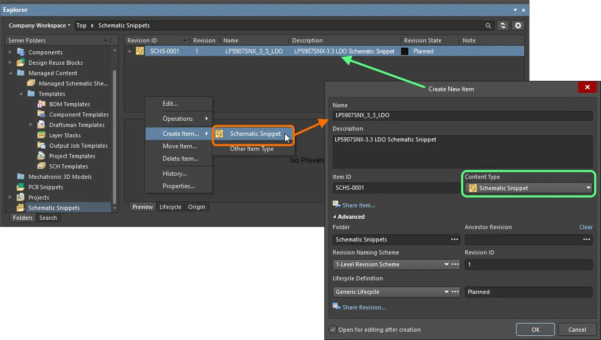Image resolution: width=601 pixels, height=340 pixels.
Task: Click the Draftsman Templates folder icon
Action: pyautogui.click(x=41, y=124)
